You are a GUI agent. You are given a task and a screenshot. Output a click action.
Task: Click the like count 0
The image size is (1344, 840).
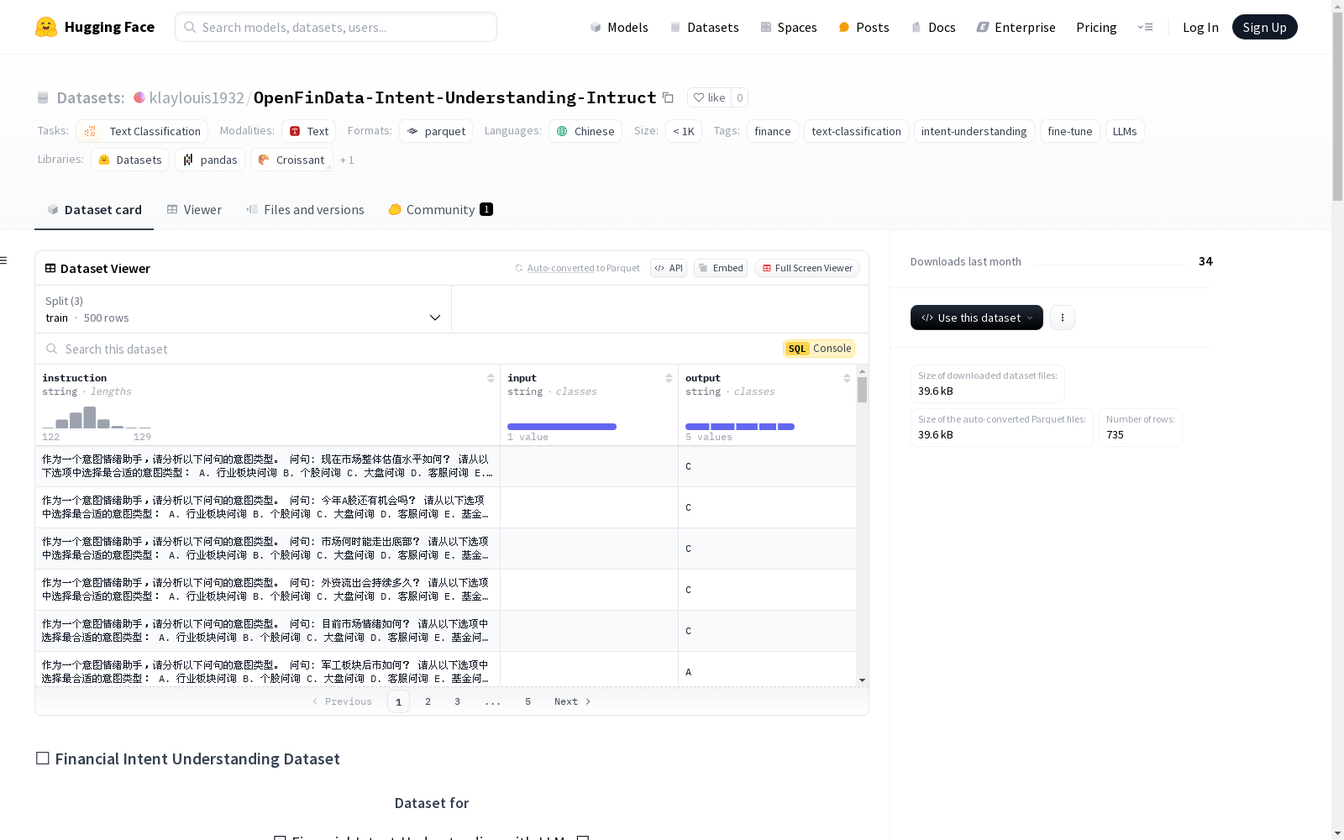pos(739,97)
